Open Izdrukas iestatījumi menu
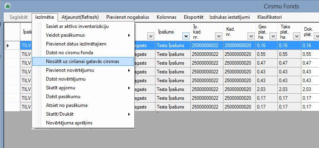This screenshot has width=319, height=148. 229,17
